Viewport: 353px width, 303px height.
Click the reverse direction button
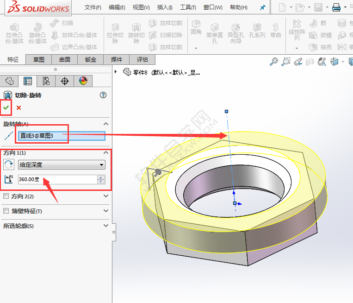pyautogui.click(x=8, y=164)
